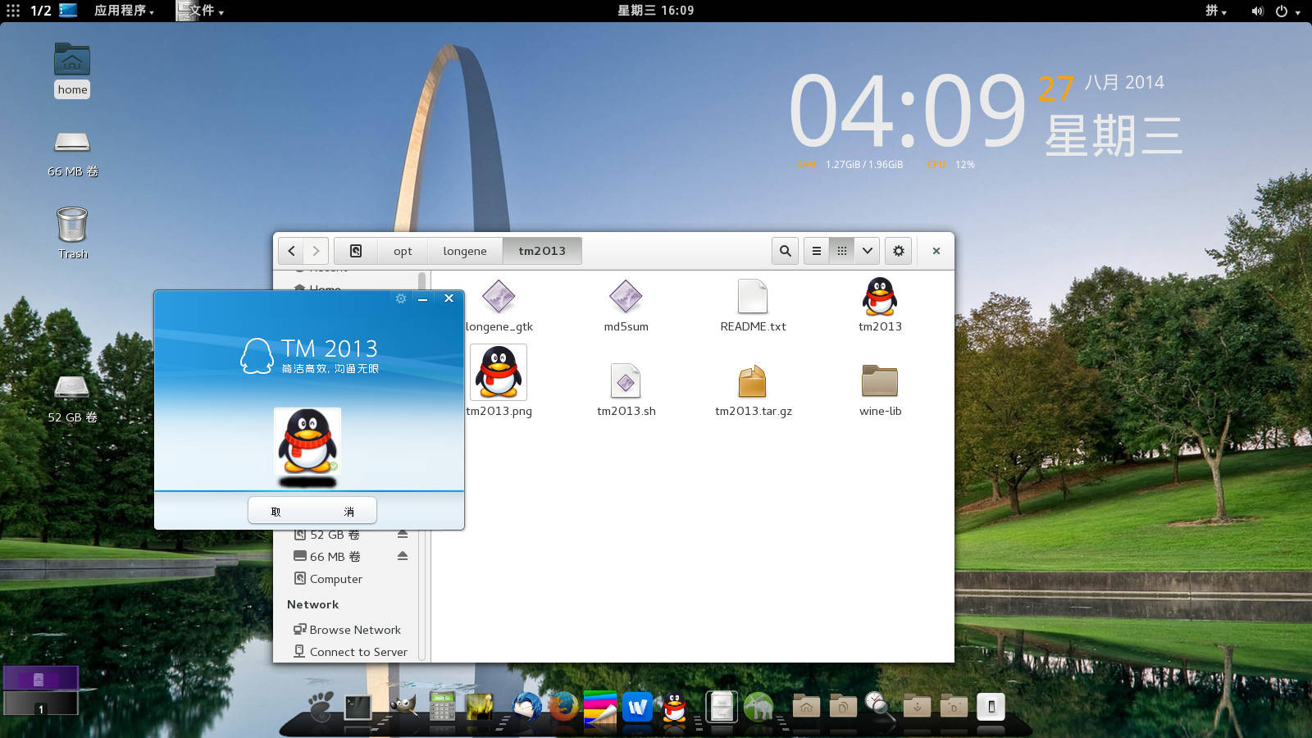Eject the 52 GB volume in the sidebar
The height and width of the screenshot is (738, 1312).
click(x=403, y=534)
